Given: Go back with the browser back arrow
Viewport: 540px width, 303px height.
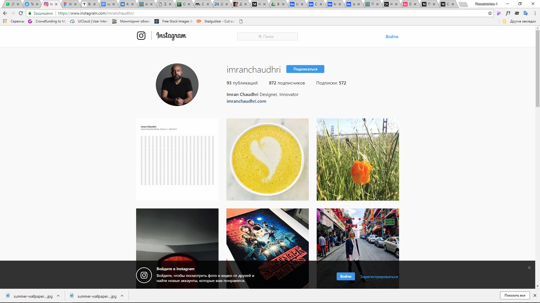Looking at the screenshot, I should tap(5, 13).
